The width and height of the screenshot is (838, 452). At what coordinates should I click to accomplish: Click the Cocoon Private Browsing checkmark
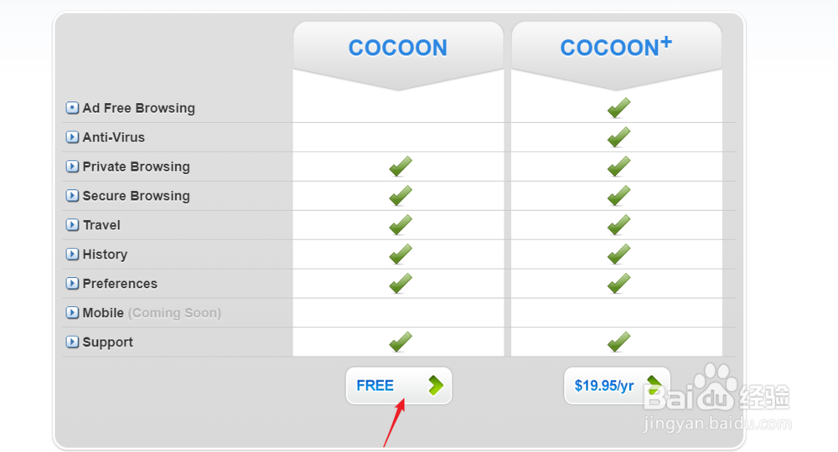point(401,167)
